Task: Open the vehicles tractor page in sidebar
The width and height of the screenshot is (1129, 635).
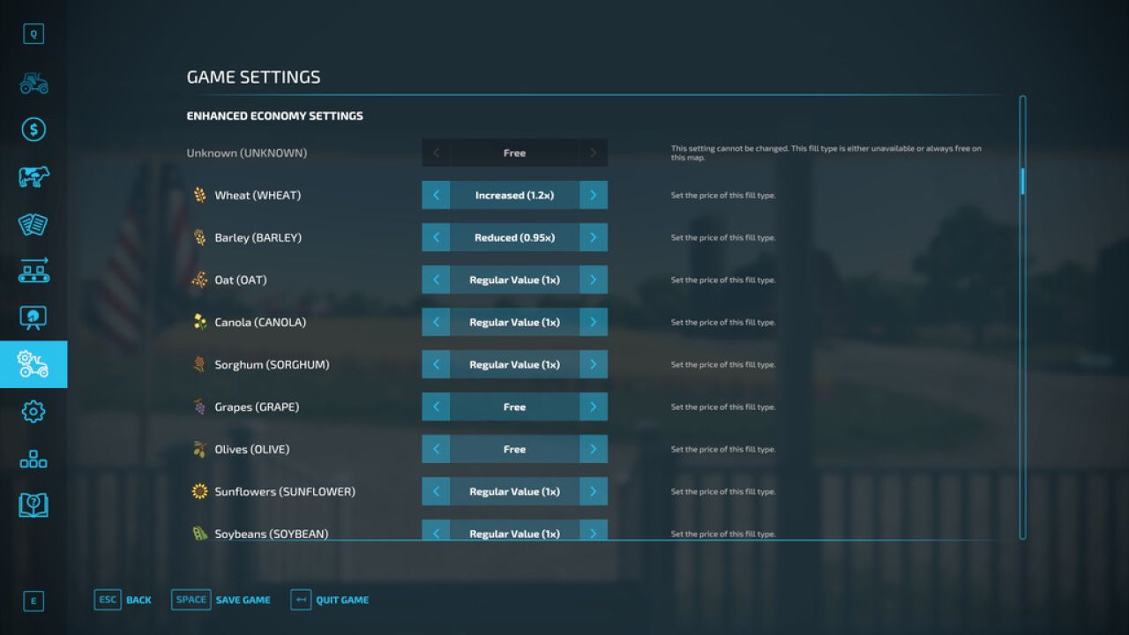Action: 34,83
